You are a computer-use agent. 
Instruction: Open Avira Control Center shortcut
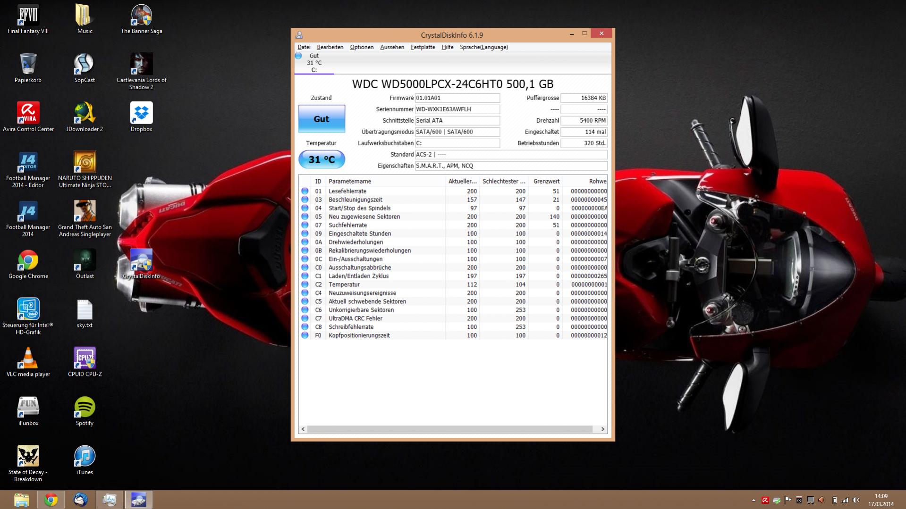tap(28, 117)
